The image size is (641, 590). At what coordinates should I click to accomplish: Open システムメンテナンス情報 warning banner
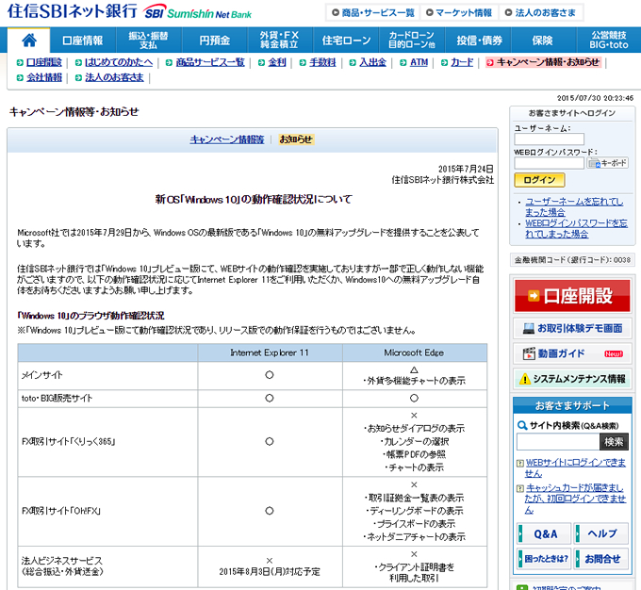(x=572, y=379)
